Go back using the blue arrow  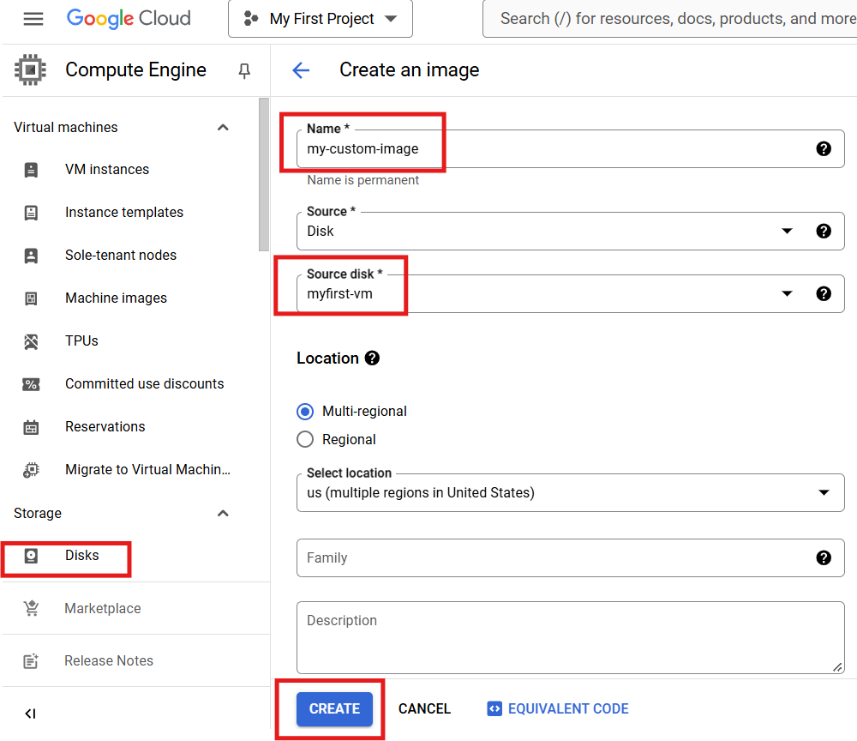(x=301, y=70)
